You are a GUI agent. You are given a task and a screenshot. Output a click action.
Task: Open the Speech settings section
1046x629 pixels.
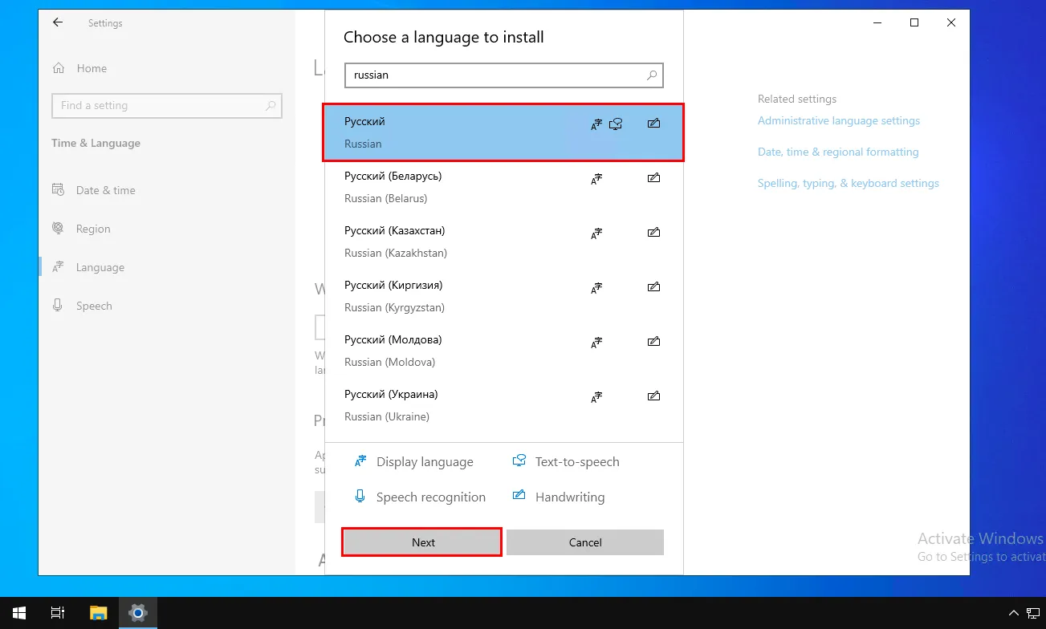tap(94, 306)
